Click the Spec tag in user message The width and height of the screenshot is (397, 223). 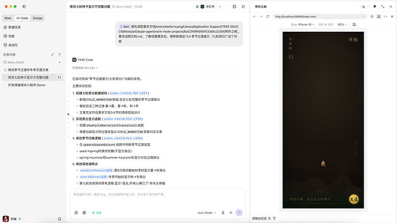[x=125, y=27]
